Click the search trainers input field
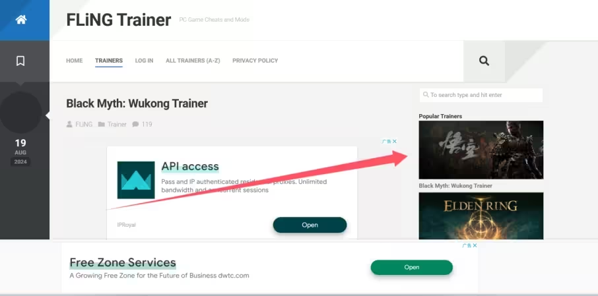The image size is (598, 296). 481,95
